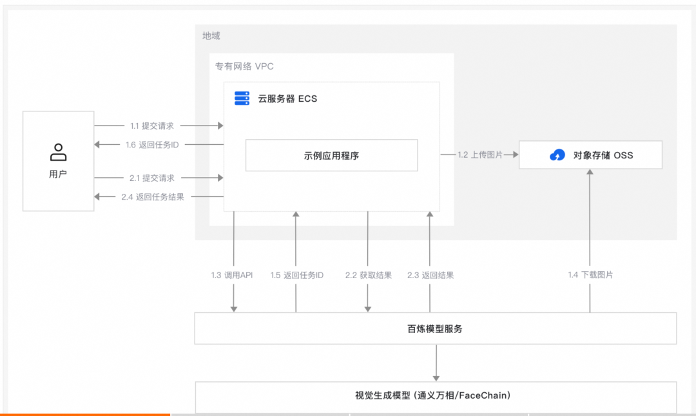
Task: Select the 用户 label
Action: click(58, 175)
